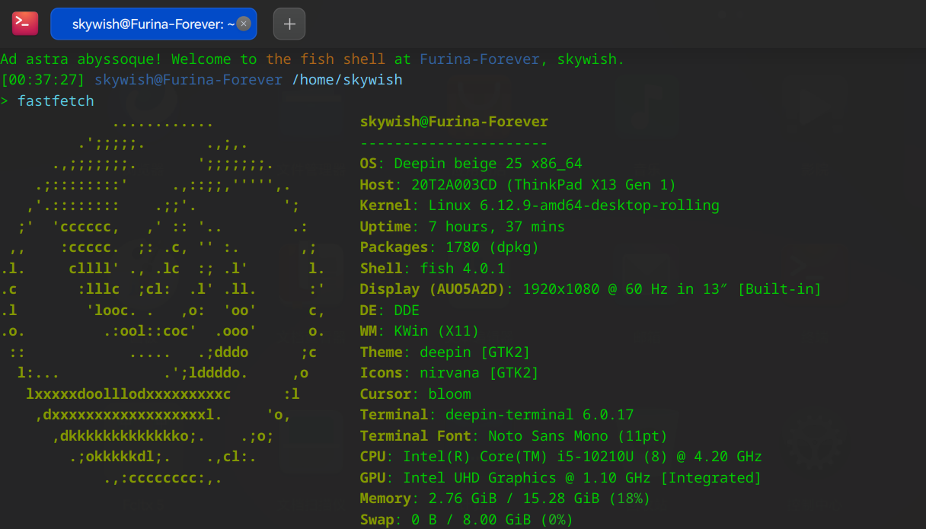Click the GPU line showing Intel UHD Graphics

(x=560, y=478)
